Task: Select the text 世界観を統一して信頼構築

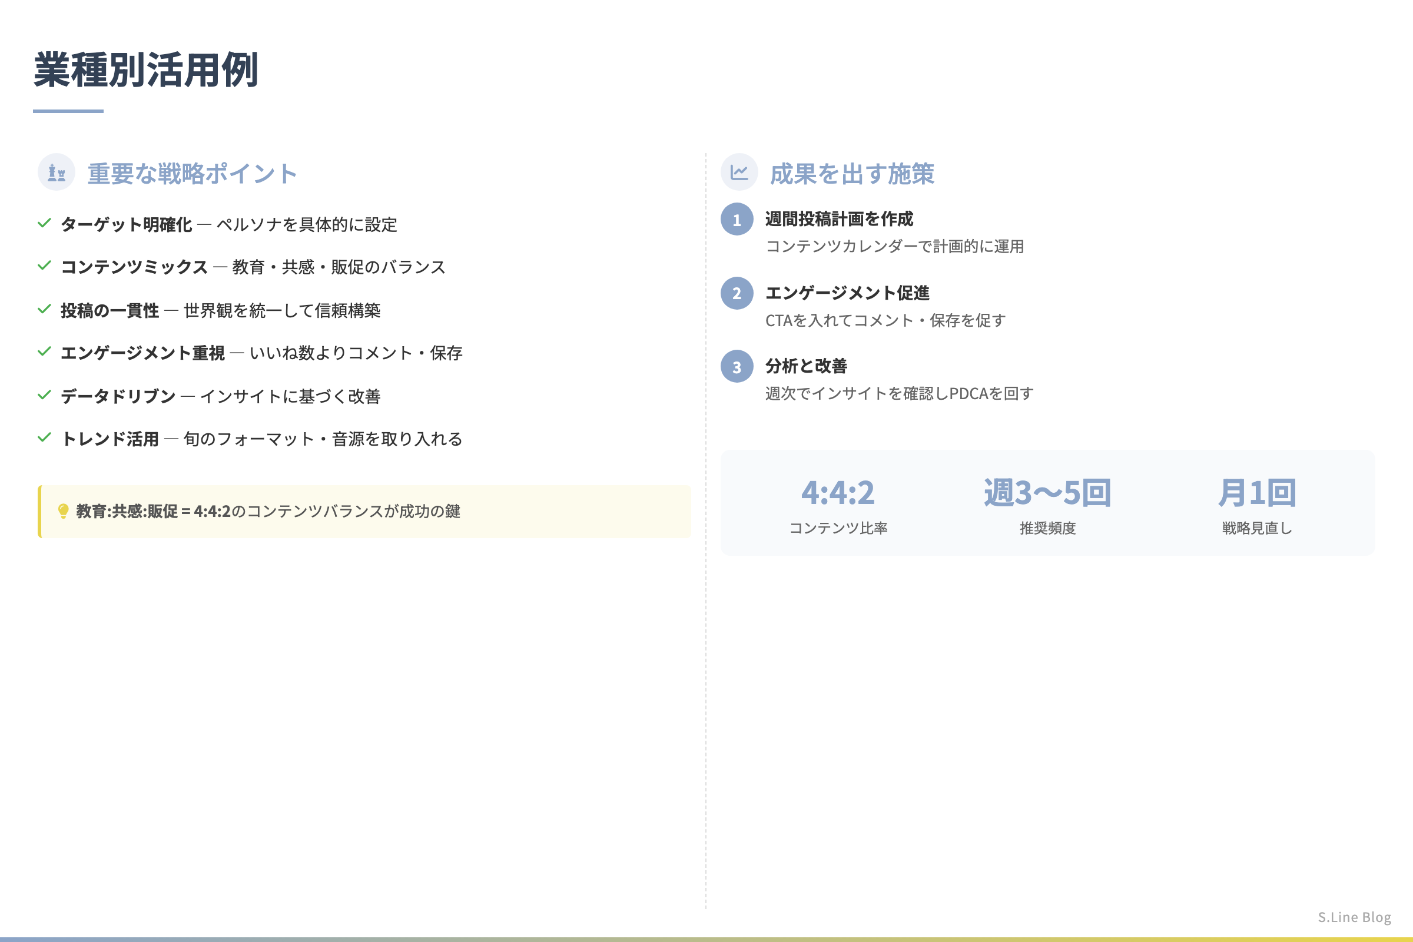Action: coord(282,311)
